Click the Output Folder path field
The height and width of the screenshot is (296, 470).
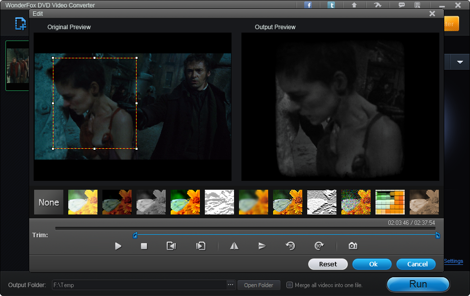(x=139, y=285)
